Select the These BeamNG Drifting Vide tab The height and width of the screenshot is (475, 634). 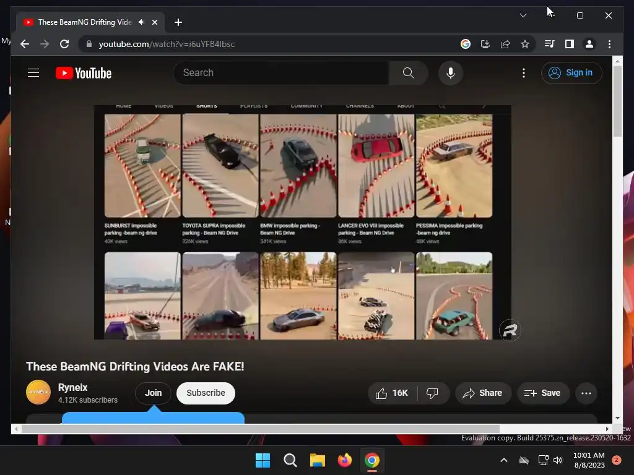coord(90,22)
